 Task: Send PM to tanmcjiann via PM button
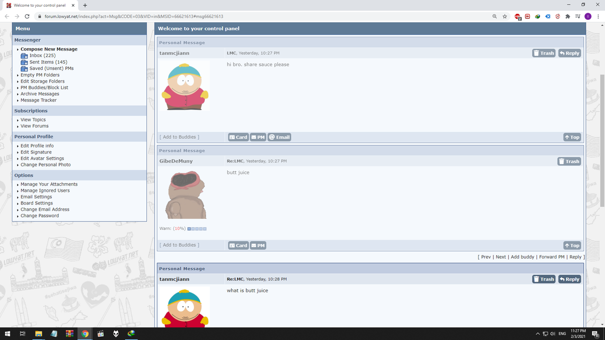click(258, 137)
